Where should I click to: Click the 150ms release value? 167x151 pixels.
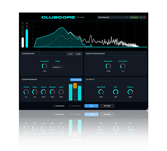pyautogui.click(x=52, y=97)
